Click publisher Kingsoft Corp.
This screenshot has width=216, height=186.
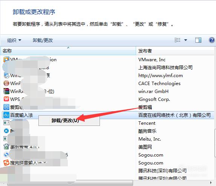[x=154, y=99]
